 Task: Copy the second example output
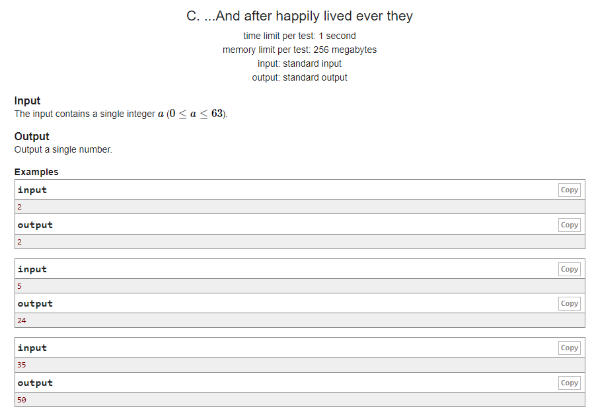(x=569, y=303)
